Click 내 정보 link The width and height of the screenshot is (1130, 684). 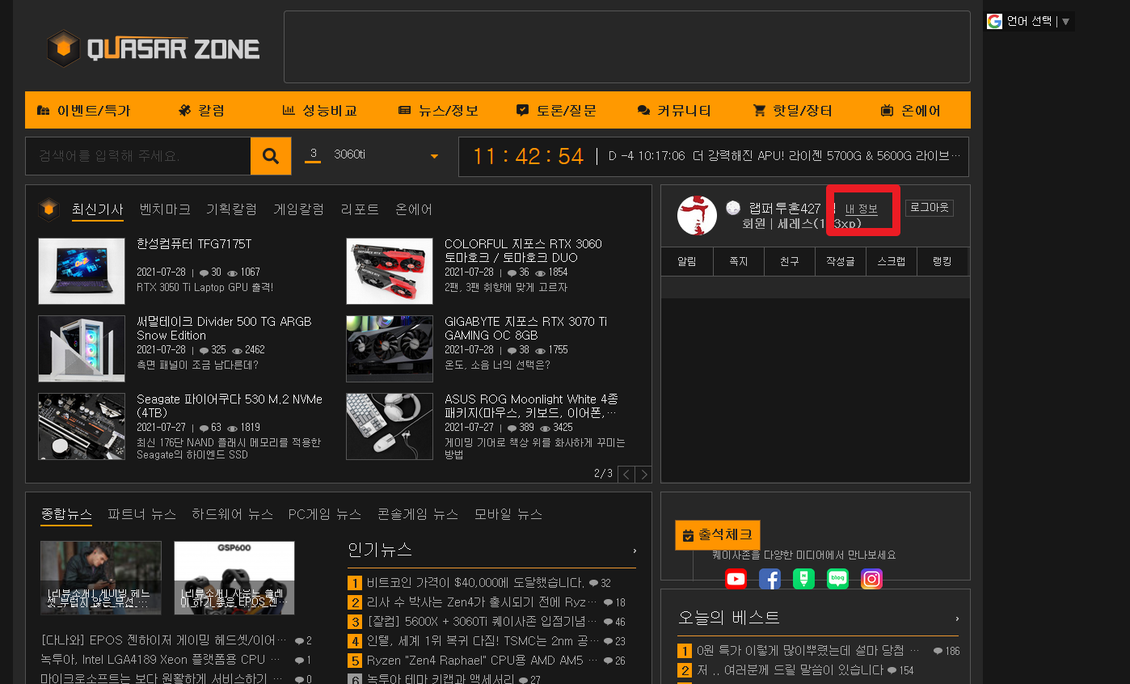click(x=862, y=209)
